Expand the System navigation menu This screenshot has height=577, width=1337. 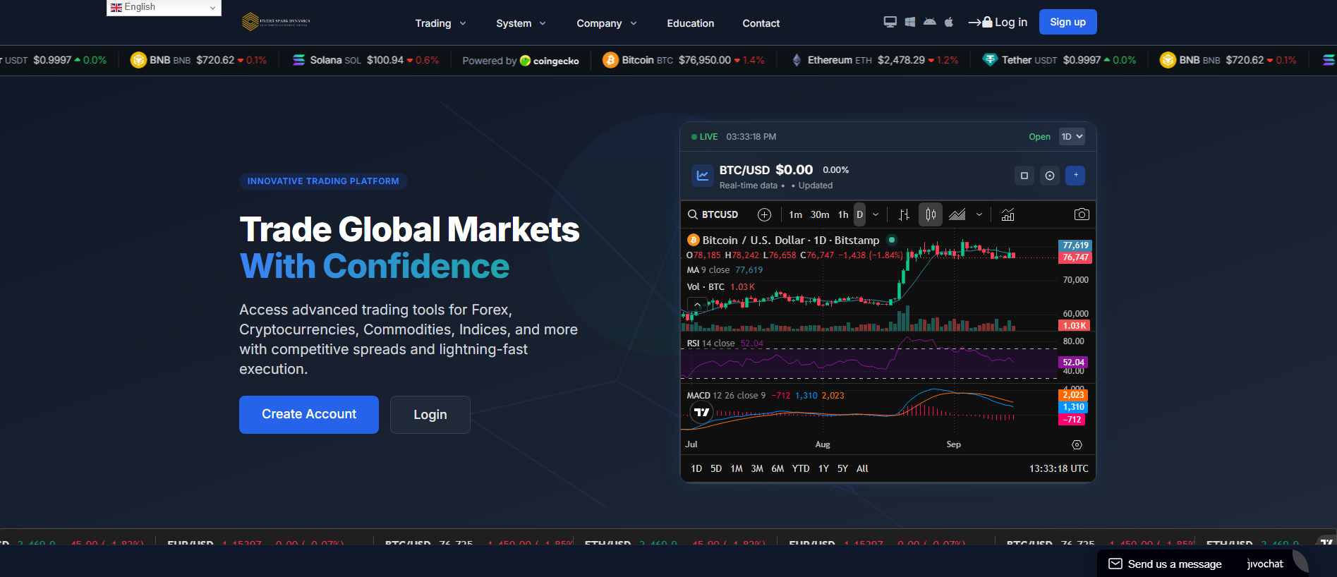click(521, 23)
